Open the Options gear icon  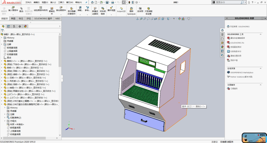pyautogui.click(x=136, y=2)
